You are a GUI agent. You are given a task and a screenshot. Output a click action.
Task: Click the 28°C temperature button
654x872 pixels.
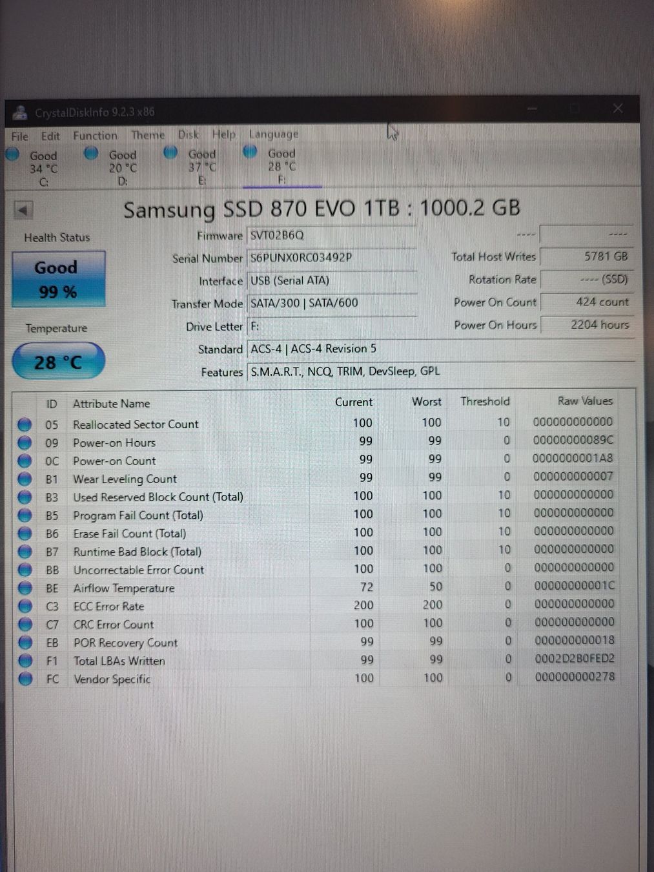tap(58, 362)
